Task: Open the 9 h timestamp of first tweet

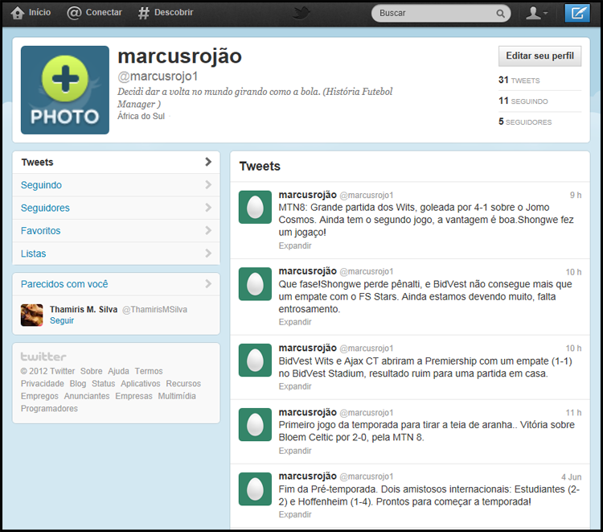Action: (x=576, y=195)
